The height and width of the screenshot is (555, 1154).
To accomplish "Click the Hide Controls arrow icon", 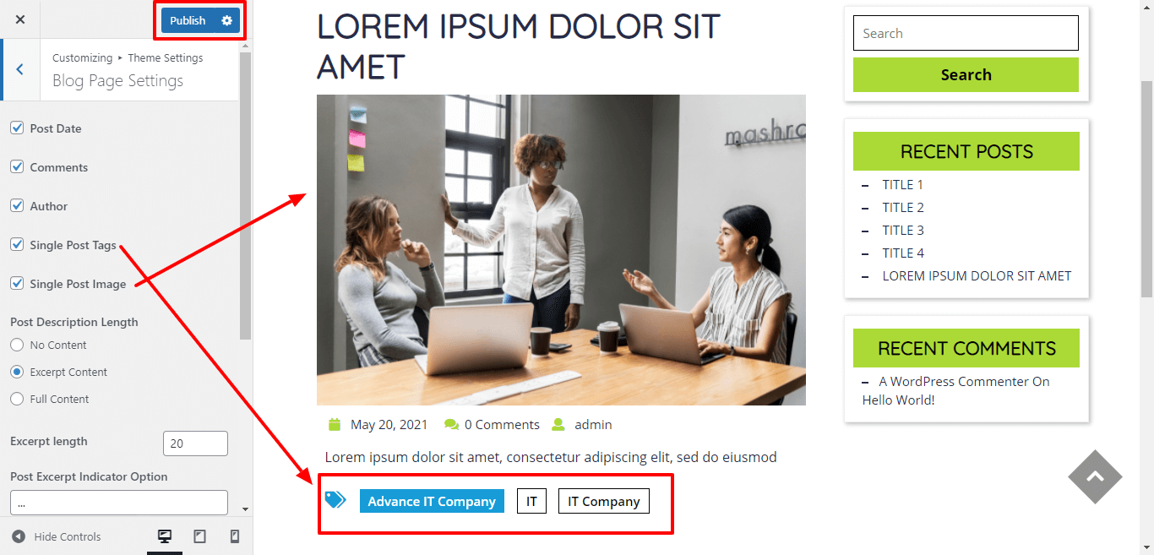I will point(18,536).
